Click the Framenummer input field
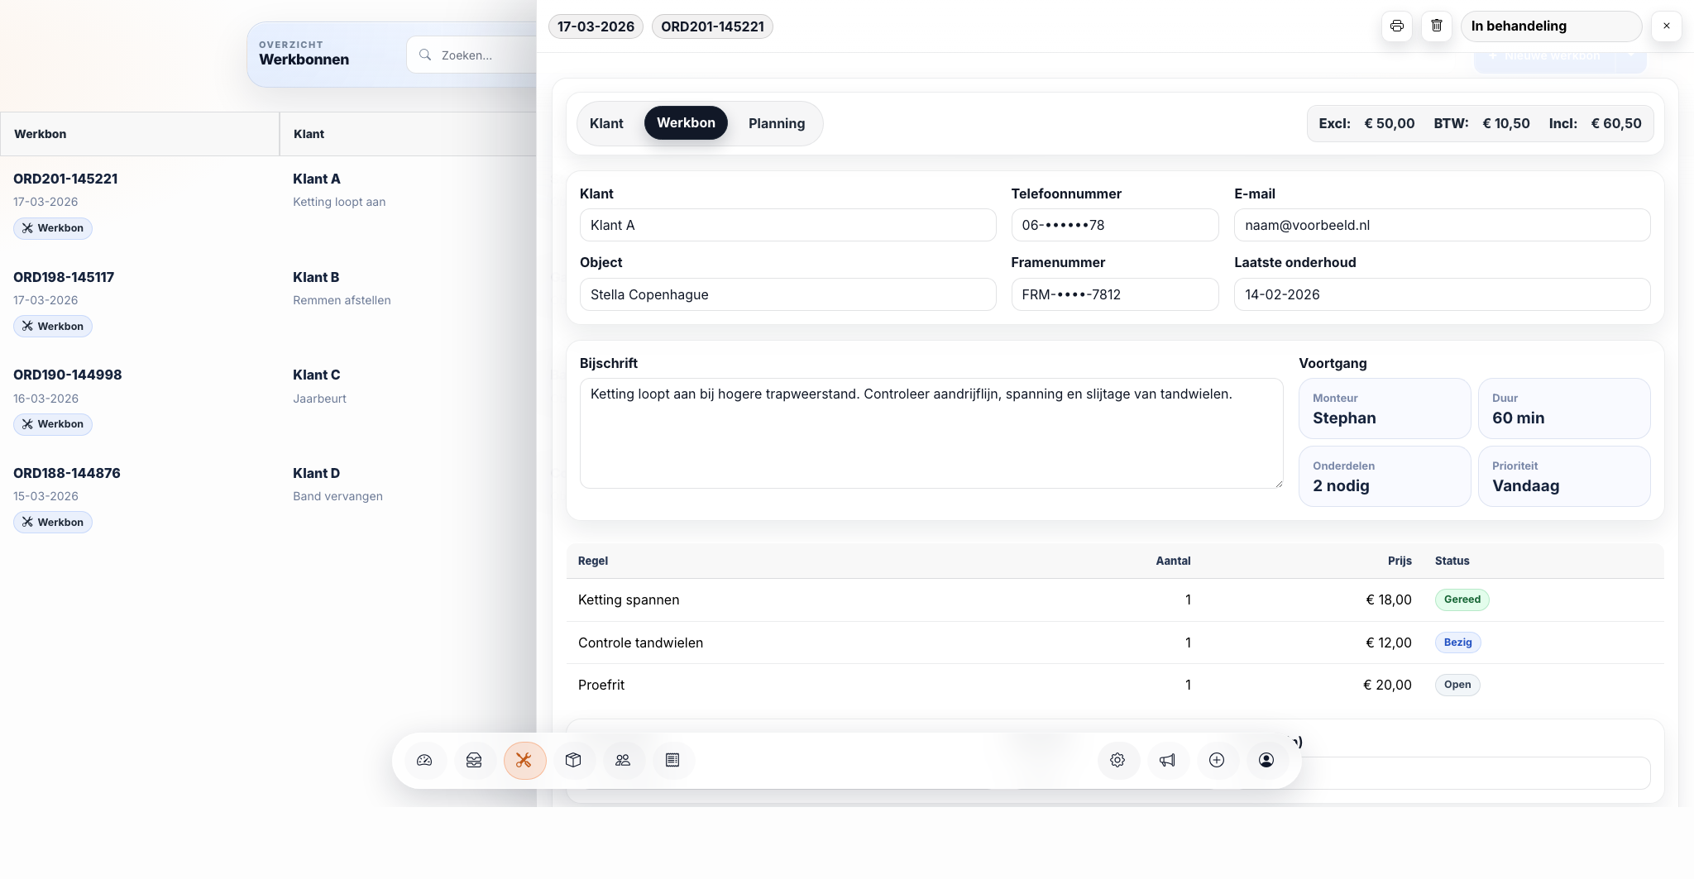Viewport: 1694px width, 879px height. tap(1114, 294)
